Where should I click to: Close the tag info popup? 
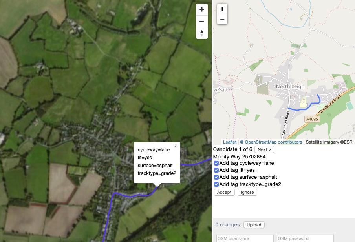pyautogui.click(x=176, y=146)
